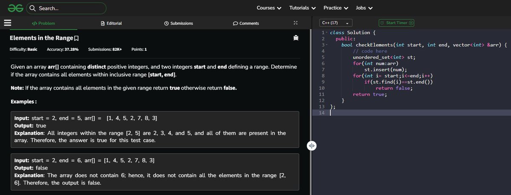This screenshot has height=195, width=511.
Task: Click the second example's 'Output: false' line
Action: tap(31, 168)
